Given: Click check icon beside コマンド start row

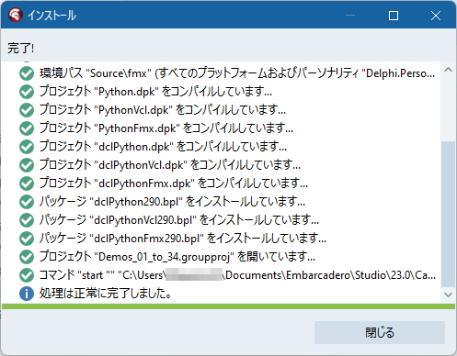Looking at the screenshot, I should click(27, 275).
